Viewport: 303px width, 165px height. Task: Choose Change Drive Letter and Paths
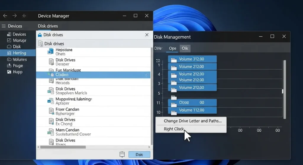coord(192,121)
